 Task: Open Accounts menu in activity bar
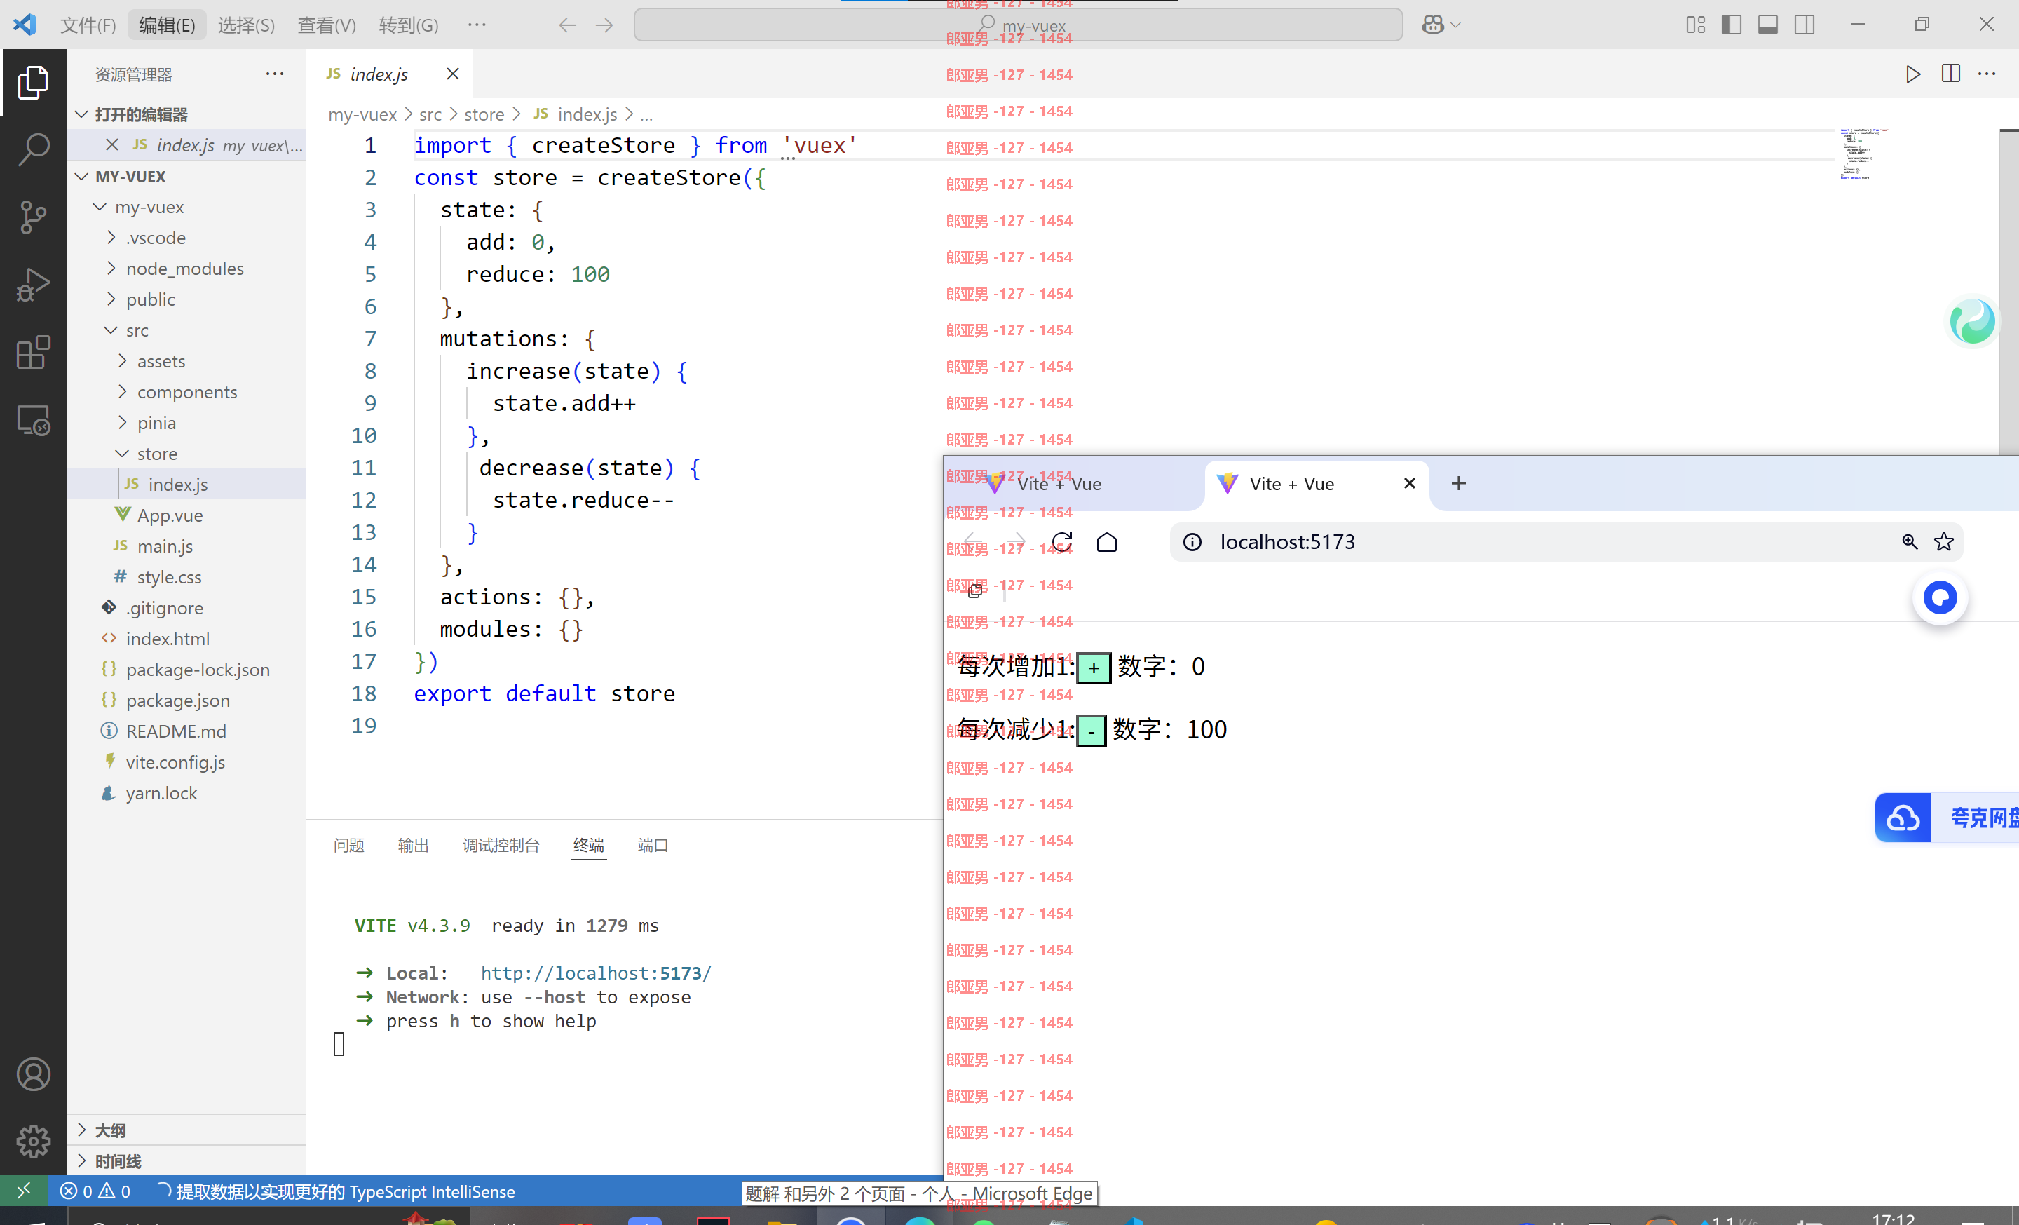pos(33,1074)
